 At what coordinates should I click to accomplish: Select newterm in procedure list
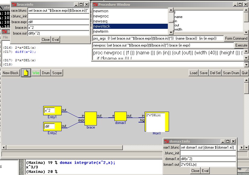[130, 32]
